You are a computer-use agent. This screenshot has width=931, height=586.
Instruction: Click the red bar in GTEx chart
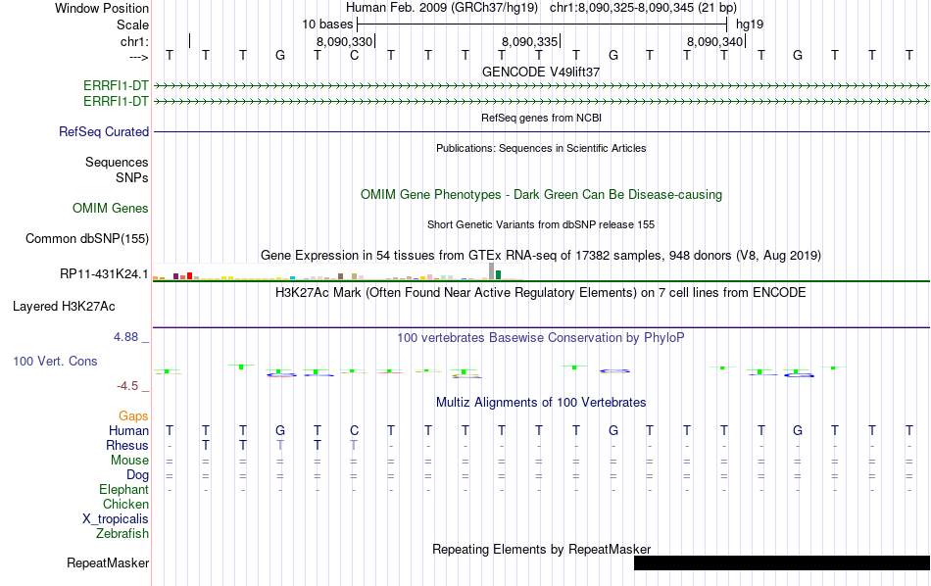click(189, 275)
